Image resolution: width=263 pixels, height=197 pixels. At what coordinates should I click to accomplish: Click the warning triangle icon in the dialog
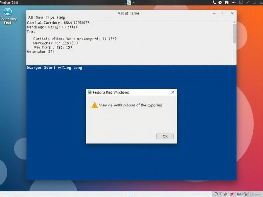[x=94, y=105]
